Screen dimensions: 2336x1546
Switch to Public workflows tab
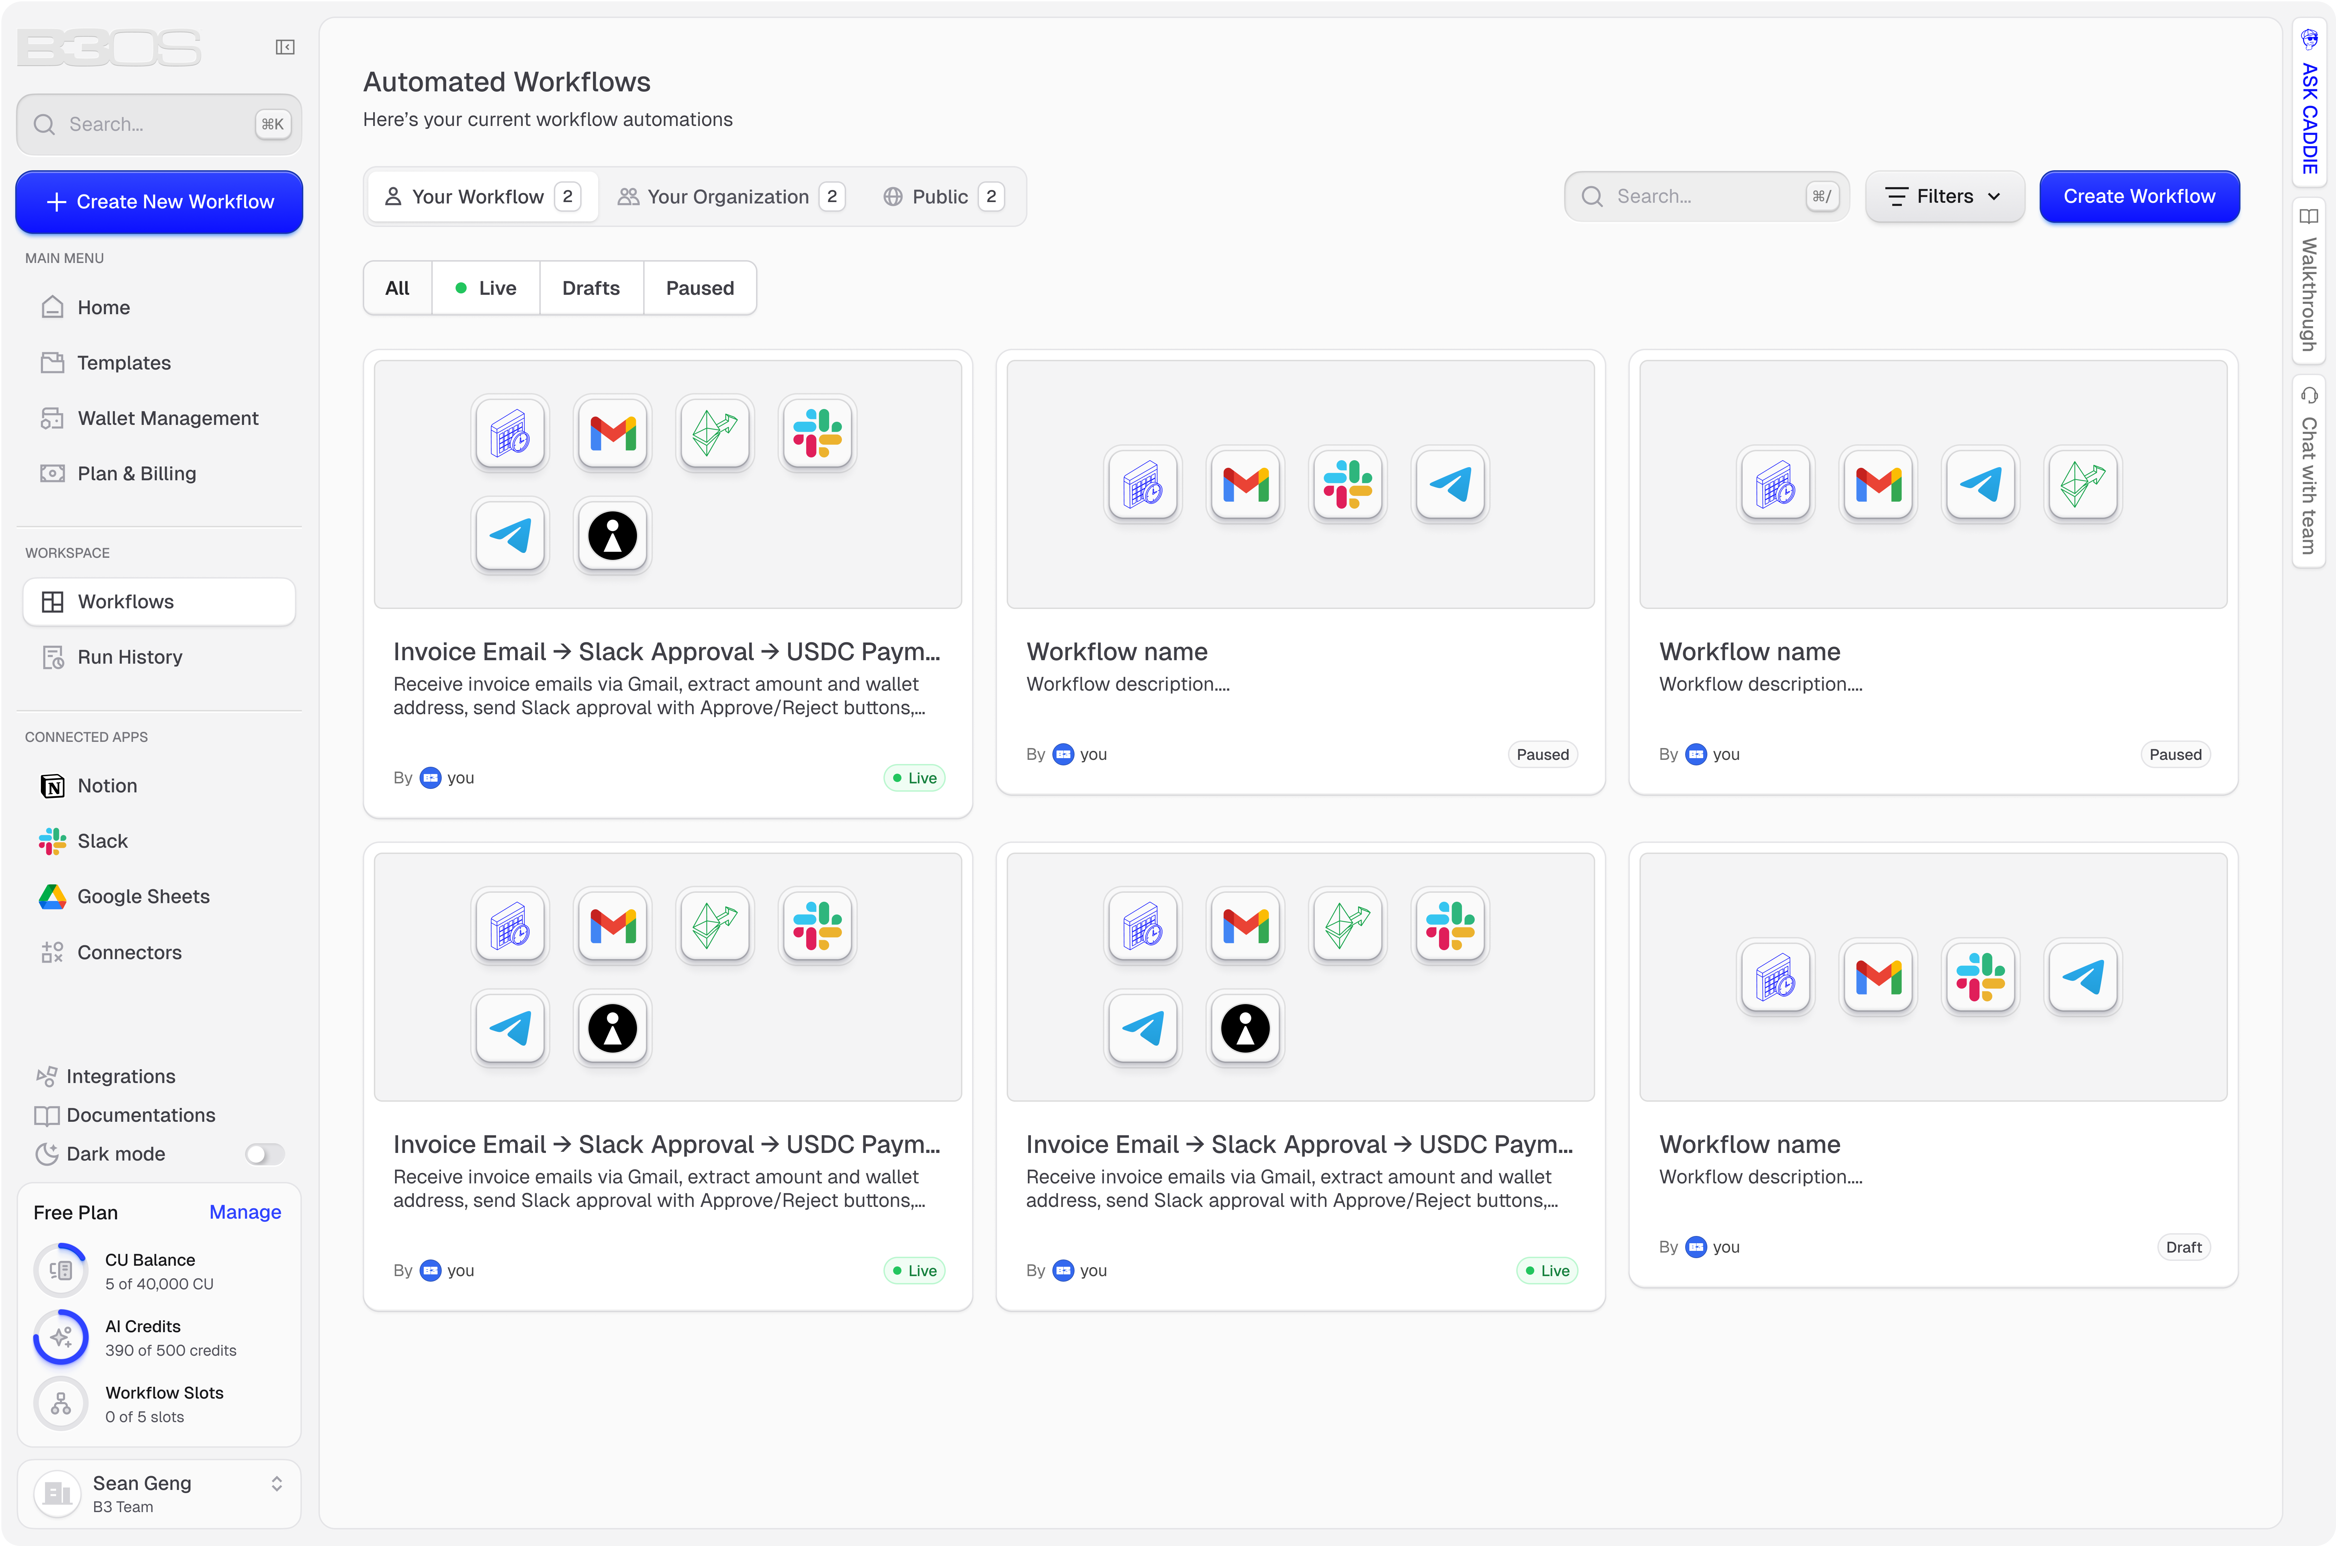coord(940,196)
